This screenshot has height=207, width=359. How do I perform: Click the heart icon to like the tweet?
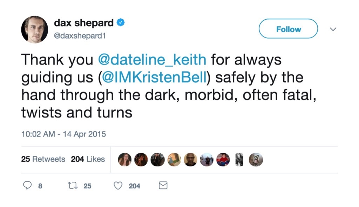[118, 186]
